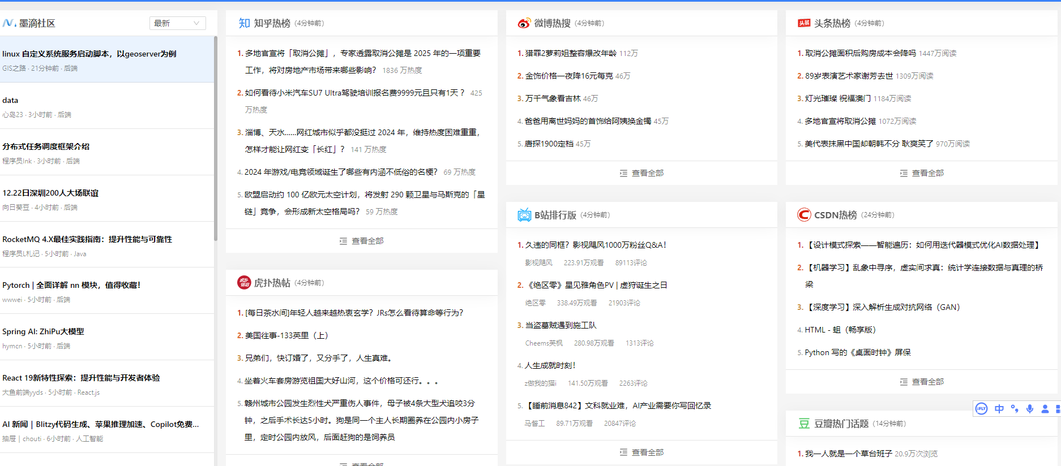Open 虎扑 post 兄弟们，快订婚了，又分手了
The image size is (1061, 466).
click(319, 358)
